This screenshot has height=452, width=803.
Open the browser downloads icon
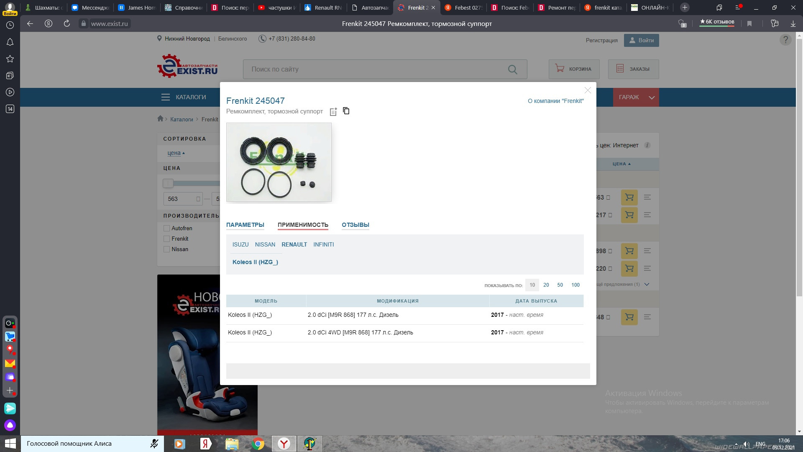pyautogui.click(x=793, y=24)
